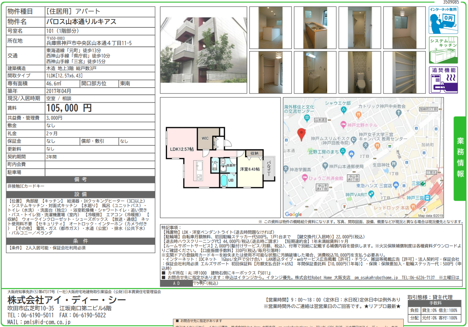Click the rent amount 105,000 円
This screenshot has height=327, width=468.
tap(69, 108)
